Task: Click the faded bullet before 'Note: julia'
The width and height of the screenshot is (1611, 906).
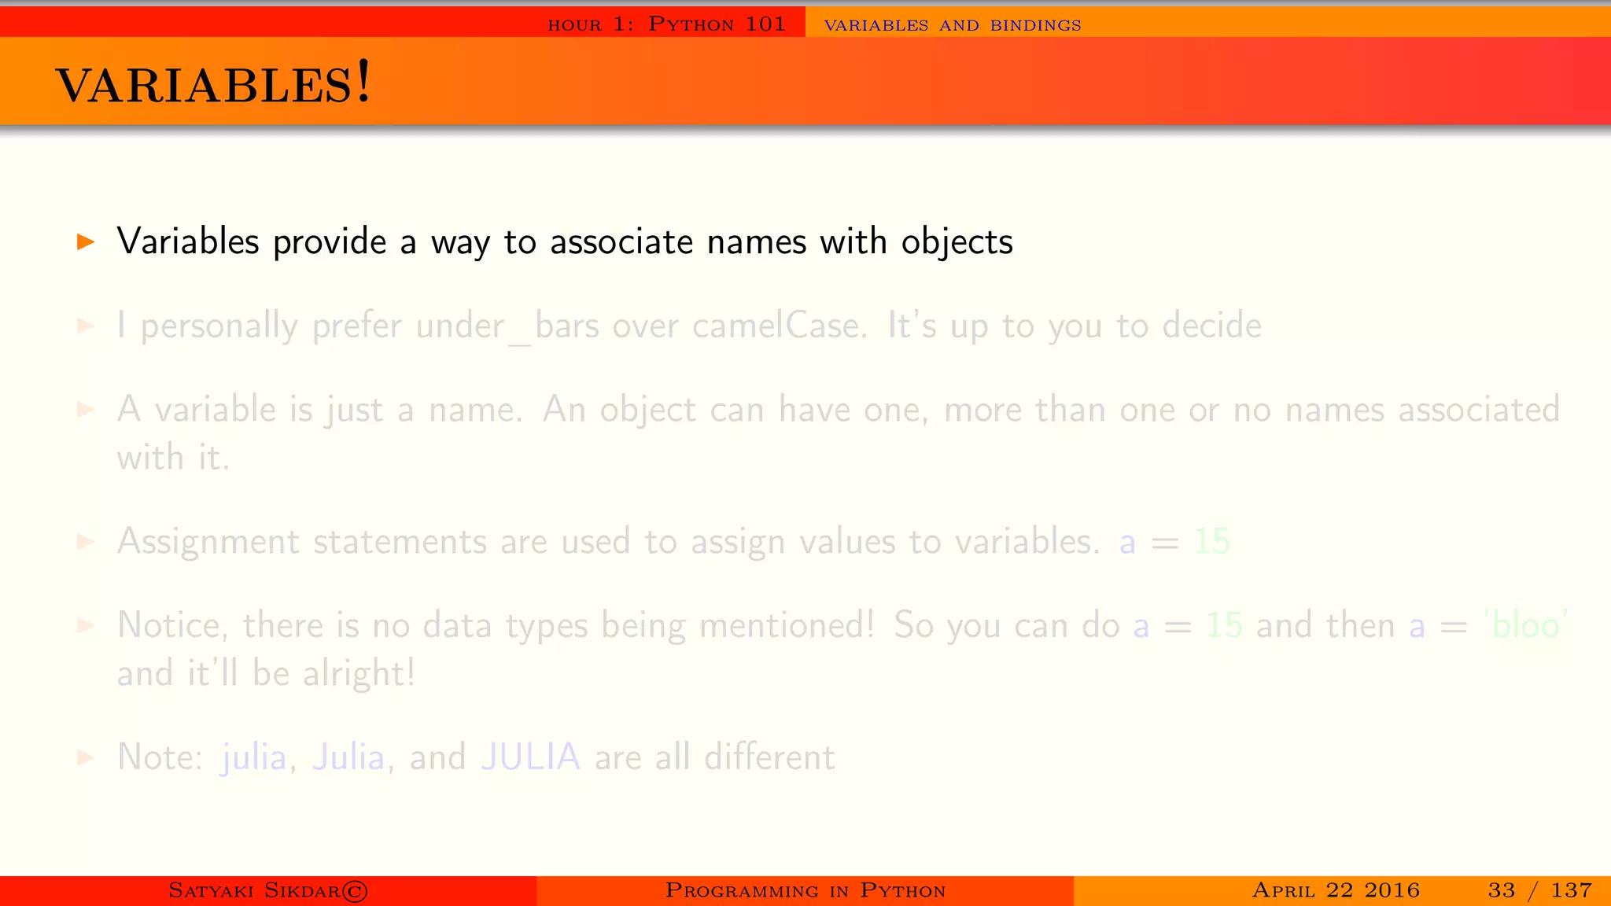Action: coord(86,757)
